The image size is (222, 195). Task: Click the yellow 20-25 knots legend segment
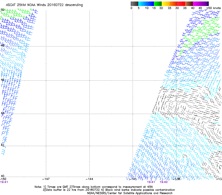click(x=166, y=4)
